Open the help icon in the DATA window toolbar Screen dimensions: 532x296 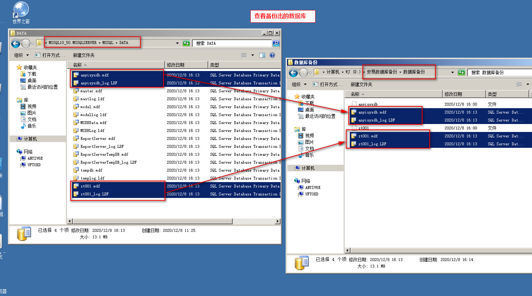(272, 55)
